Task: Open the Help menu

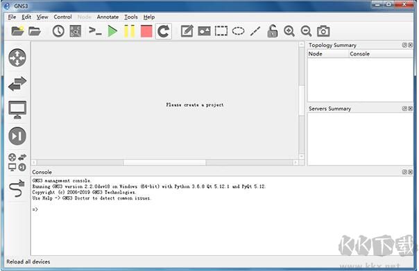Action: (x=149, y=17)
